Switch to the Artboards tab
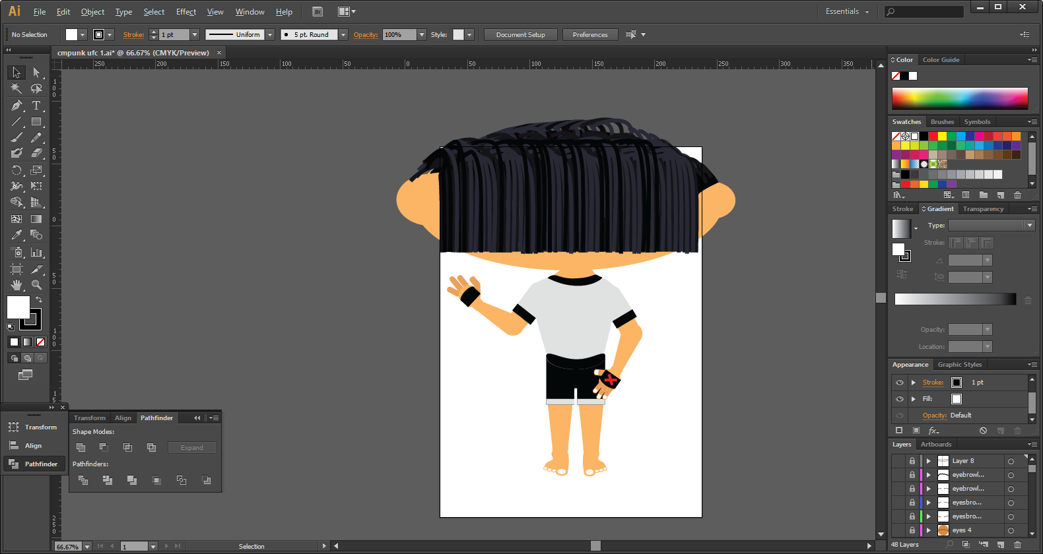This screenshot has height=554, width=1043. click(x=936, y=445)
